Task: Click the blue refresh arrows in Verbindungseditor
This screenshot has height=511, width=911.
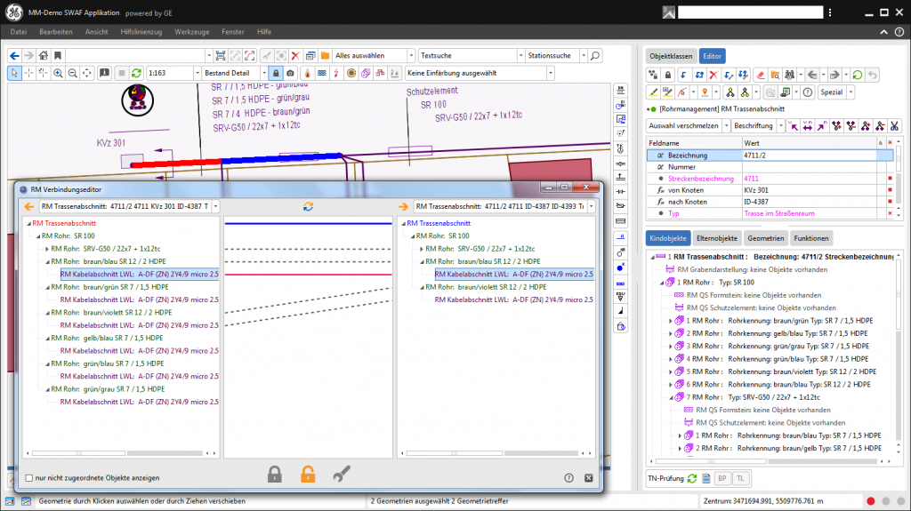Action: [308, 206]
